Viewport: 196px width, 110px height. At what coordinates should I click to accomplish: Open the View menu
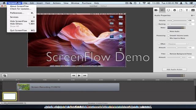coord(66,3)
